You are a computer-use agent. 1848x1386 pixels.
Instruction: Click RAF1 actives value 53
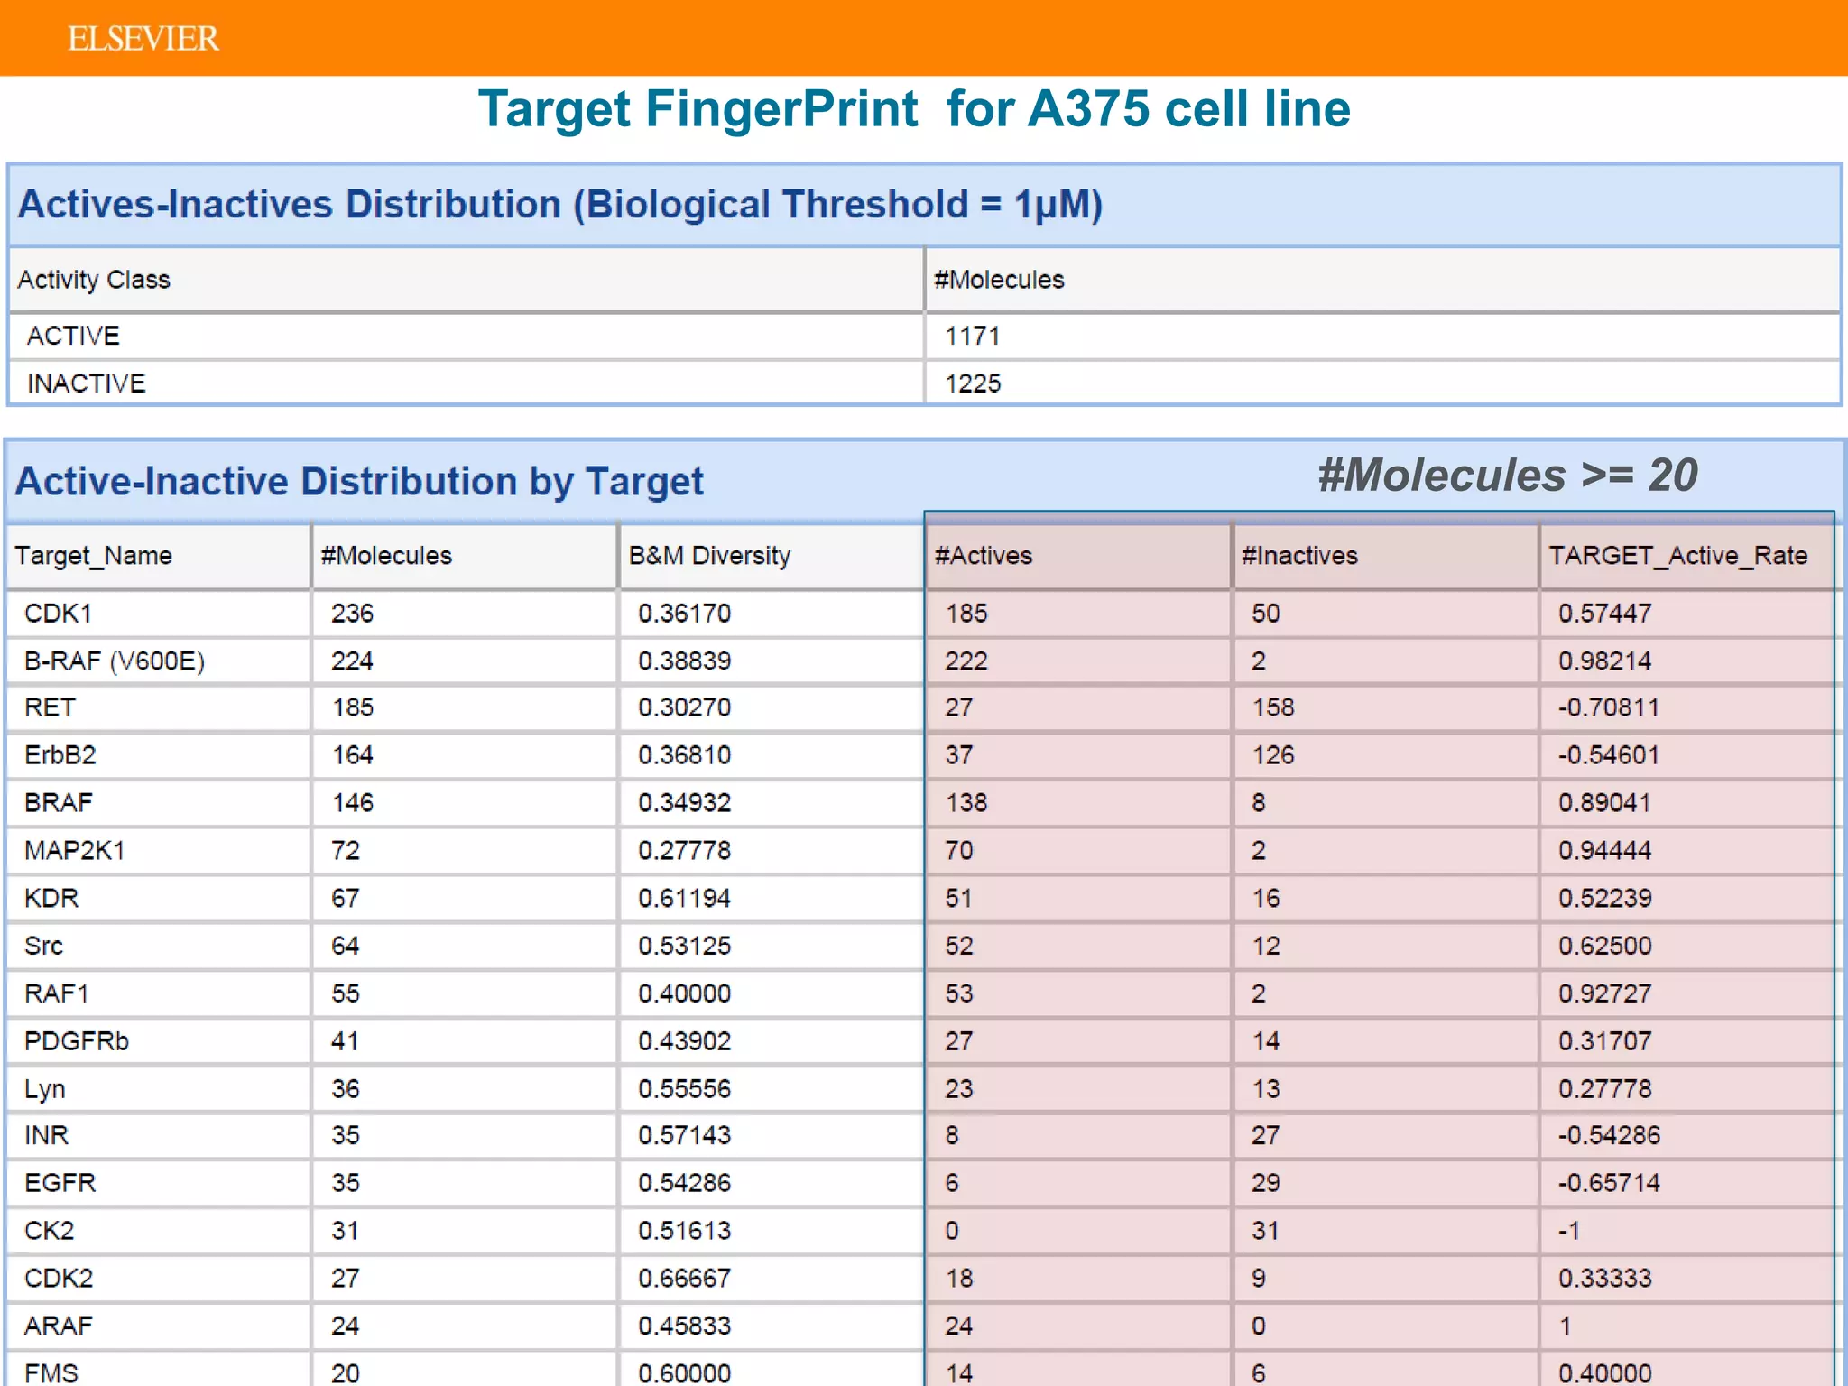click(x=959, y=994)
